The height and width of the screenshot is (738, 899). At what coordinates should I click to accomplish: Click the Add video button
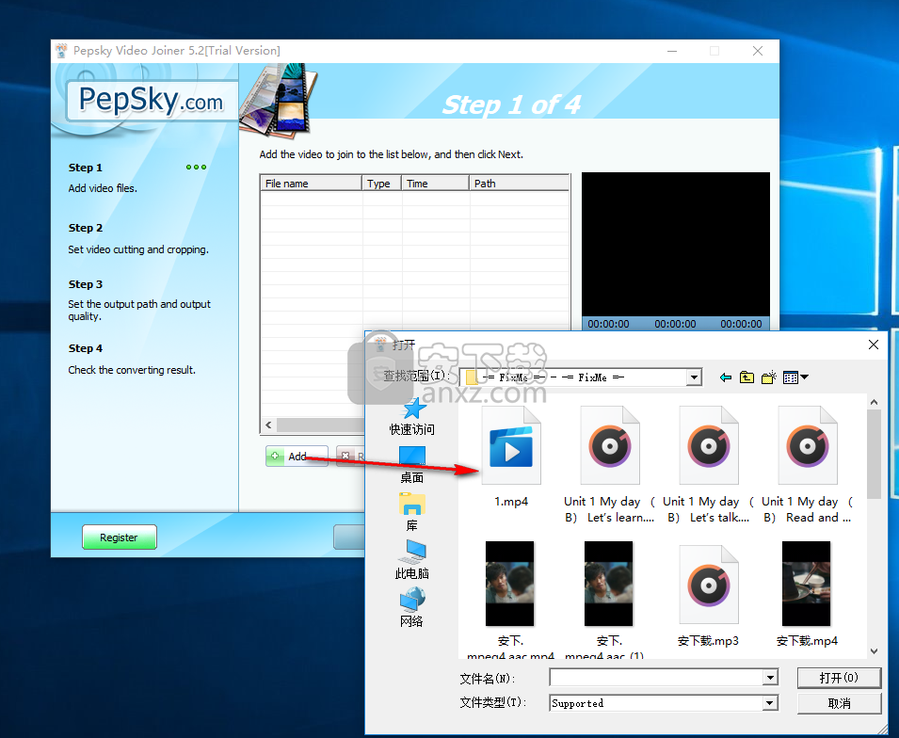point(297,456)
